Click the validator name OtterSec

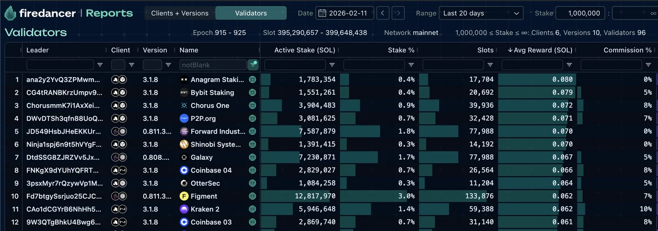(x=206, y=183)
